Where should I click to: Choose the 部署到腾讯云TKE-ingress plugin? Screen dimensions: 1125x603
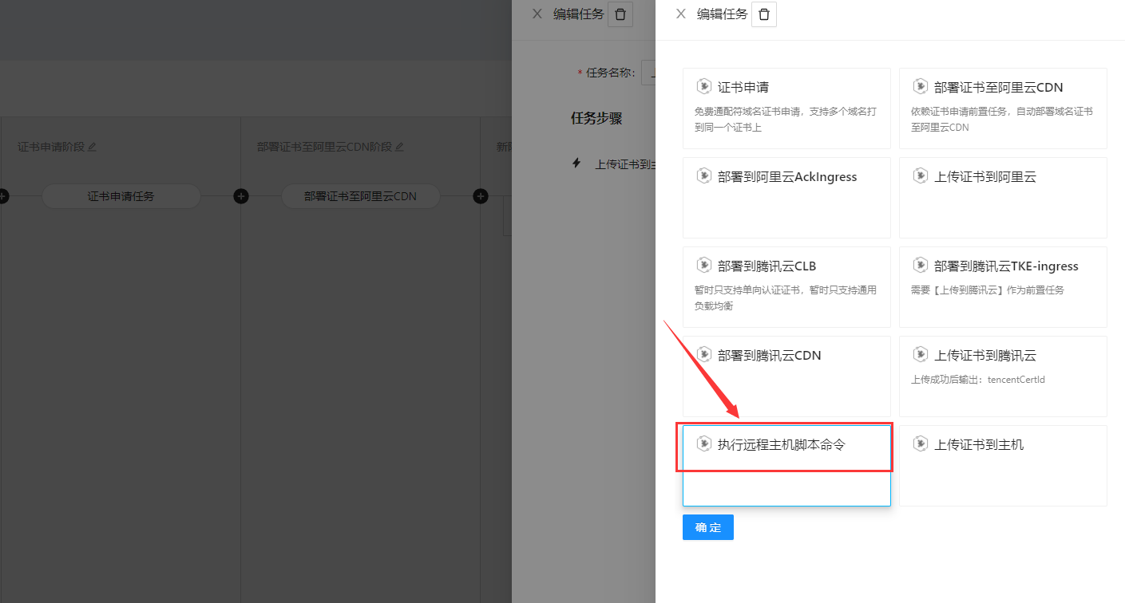(x=1003, y=286)
